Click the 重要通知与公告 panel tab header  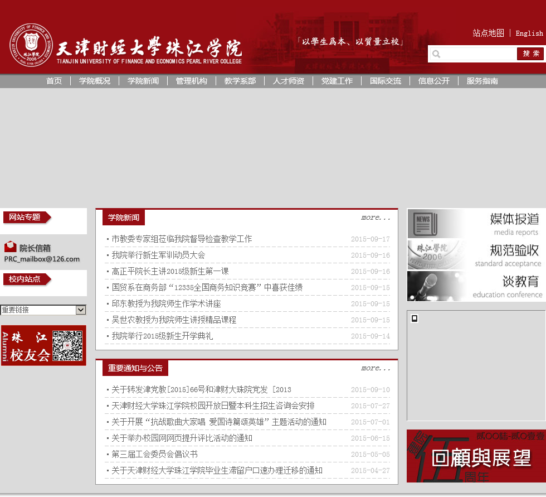135,368
